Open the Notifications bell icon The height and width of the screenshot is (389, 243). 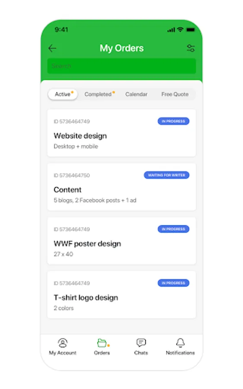pos(180,343)
